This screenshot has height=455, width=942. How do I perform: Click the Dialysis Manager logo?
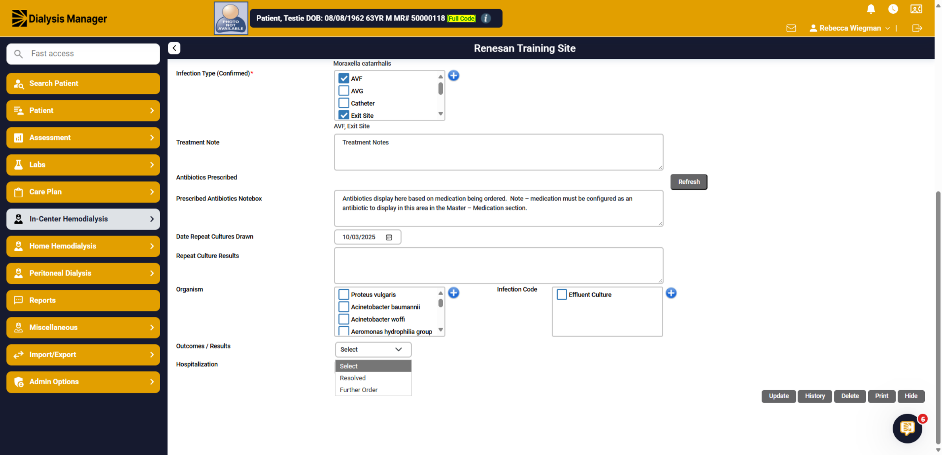[x=59, y=18]
